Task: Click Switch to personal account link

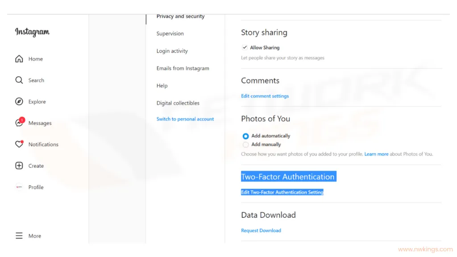Action: [x=185, y=119]
